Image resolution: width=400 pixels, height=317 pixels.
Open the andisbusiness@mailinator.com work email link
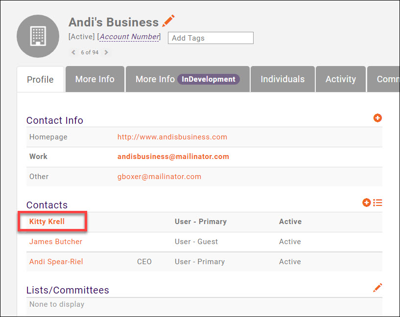[173, 157]
